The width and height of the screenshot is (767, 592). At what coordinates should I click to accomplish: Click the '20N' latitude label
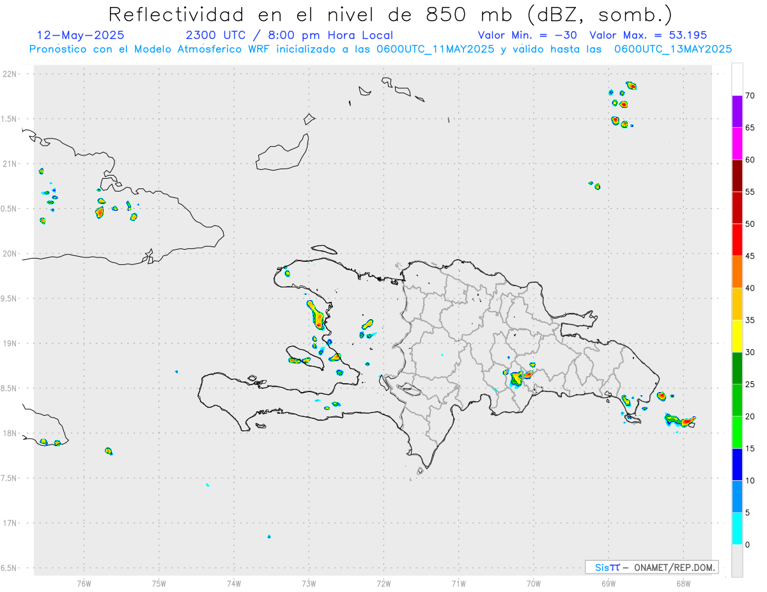click(11, 254)
